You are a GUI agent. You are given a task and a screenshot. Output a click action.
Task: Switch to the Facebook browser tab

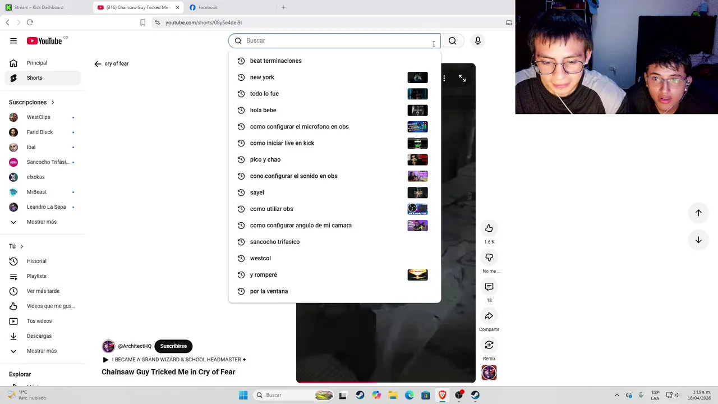tap(230, 7)
